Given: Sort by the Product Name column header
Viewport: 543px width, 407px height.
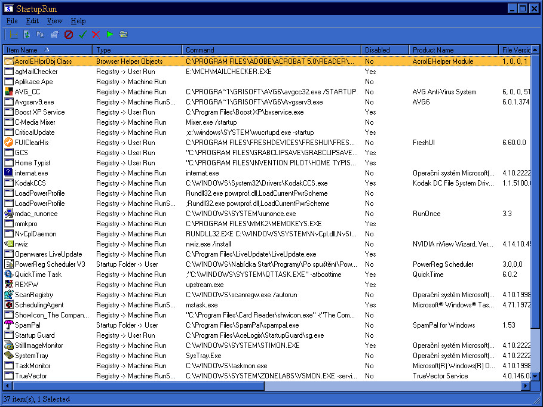Looking at the screenshot, I should (x=453, y=50).
